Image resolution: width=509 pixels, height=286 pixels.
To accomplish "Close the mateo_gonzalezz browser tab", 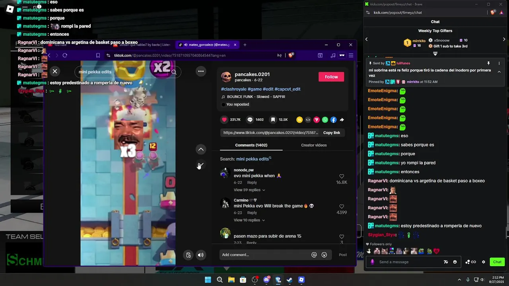I will pos(235,45).
